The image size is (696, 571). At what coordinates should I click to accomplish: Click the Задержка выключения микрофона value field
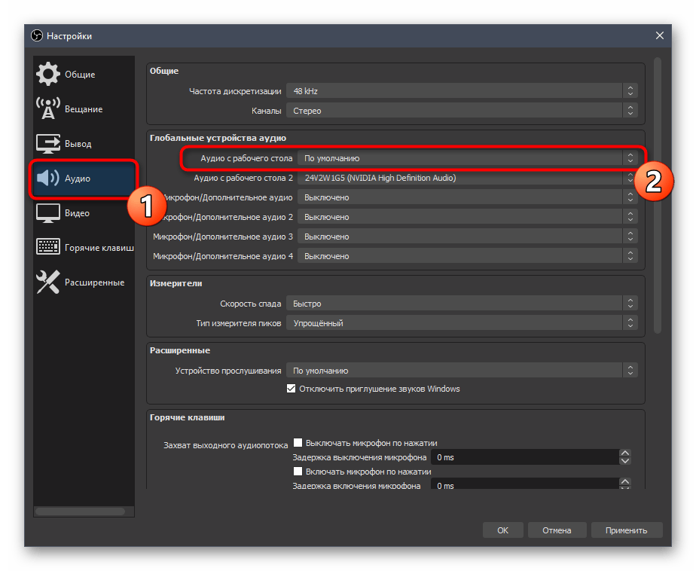tap(525, 457)
